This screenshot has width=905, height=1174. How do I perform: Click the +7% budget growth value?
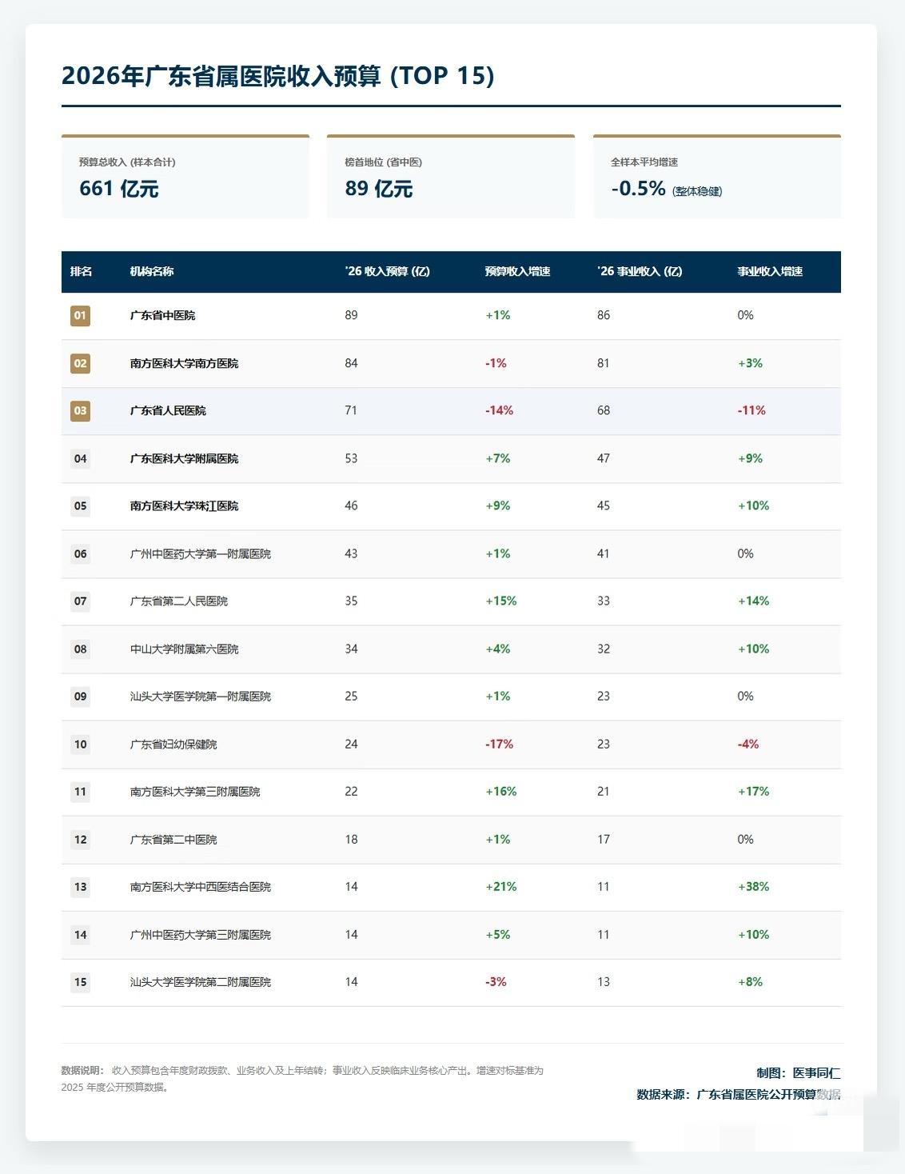click(x=498, y=458)
